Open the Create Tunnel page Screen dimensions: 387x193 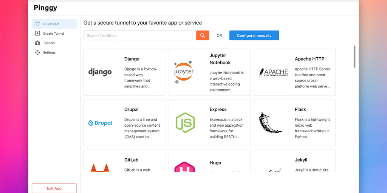click(x=53, y=34)
